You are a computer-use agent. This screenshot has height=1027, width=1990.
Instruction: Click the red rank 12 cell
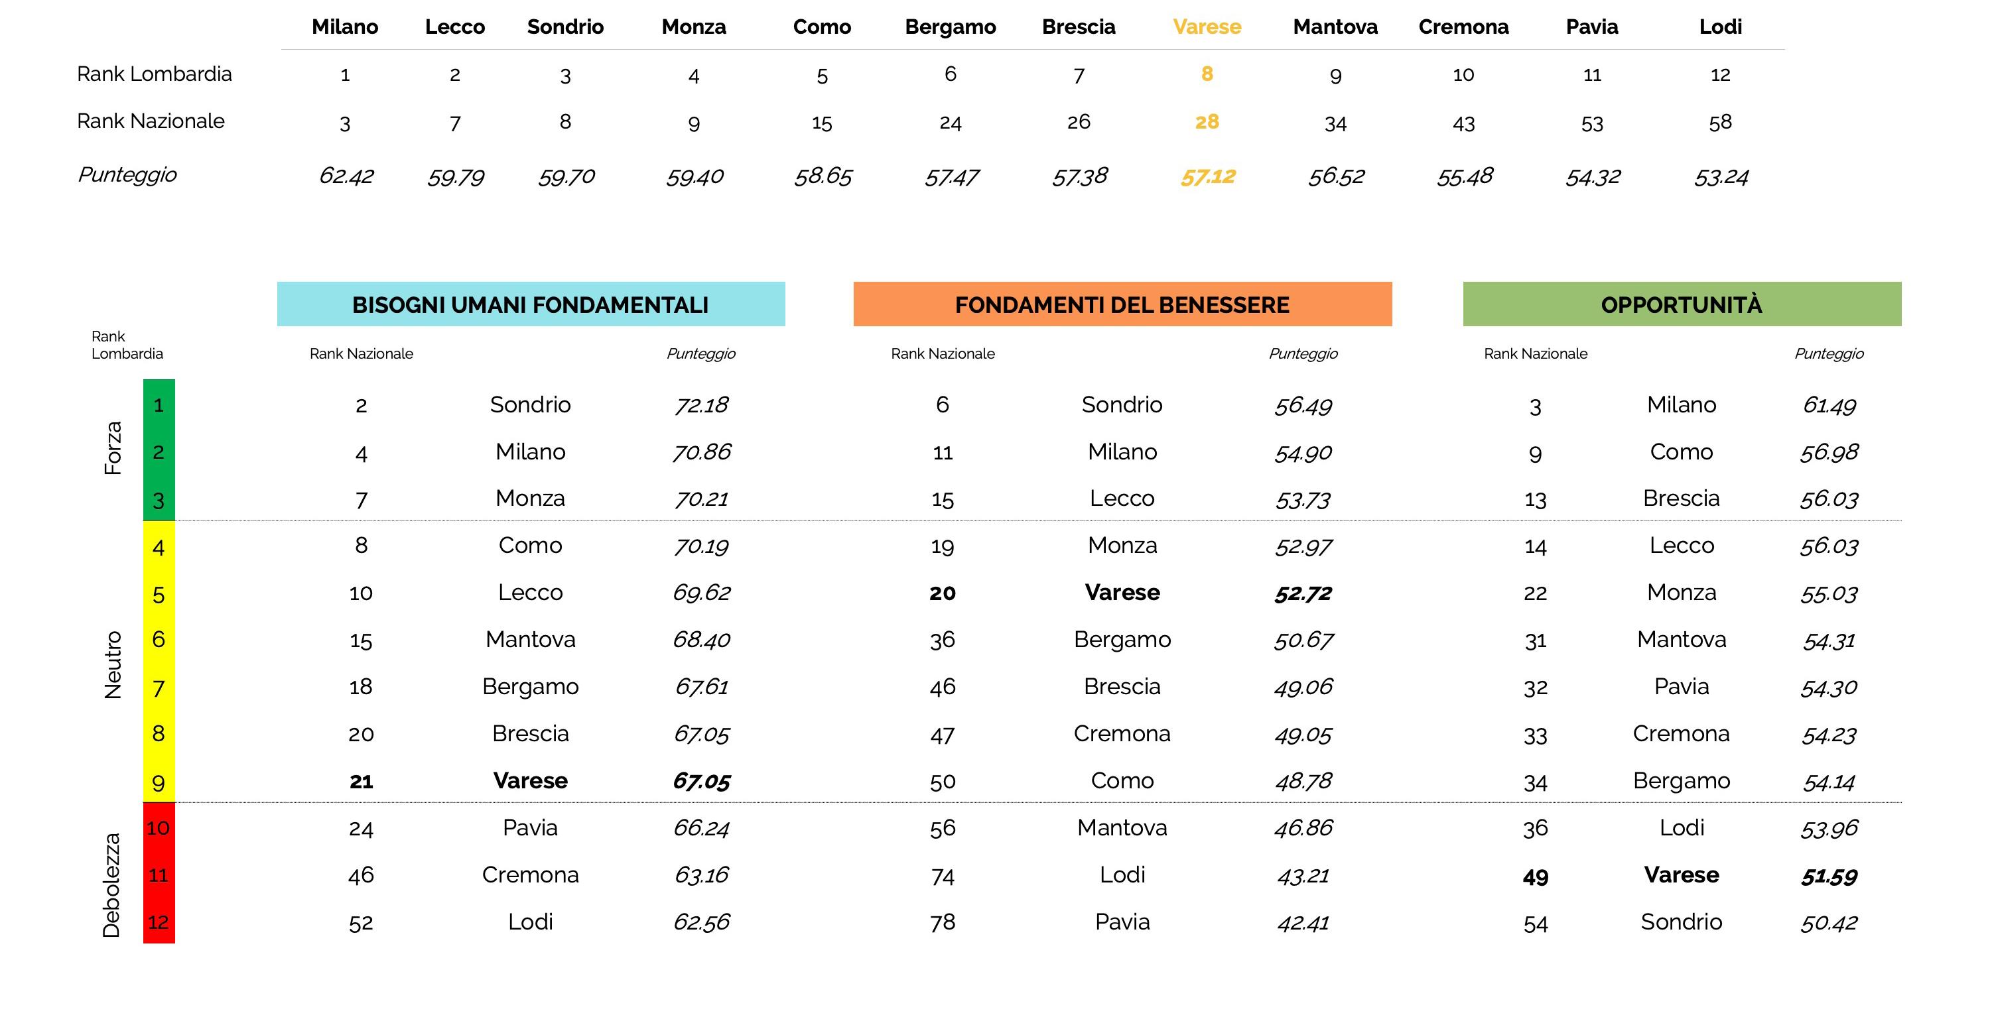[x=159, y=922]
